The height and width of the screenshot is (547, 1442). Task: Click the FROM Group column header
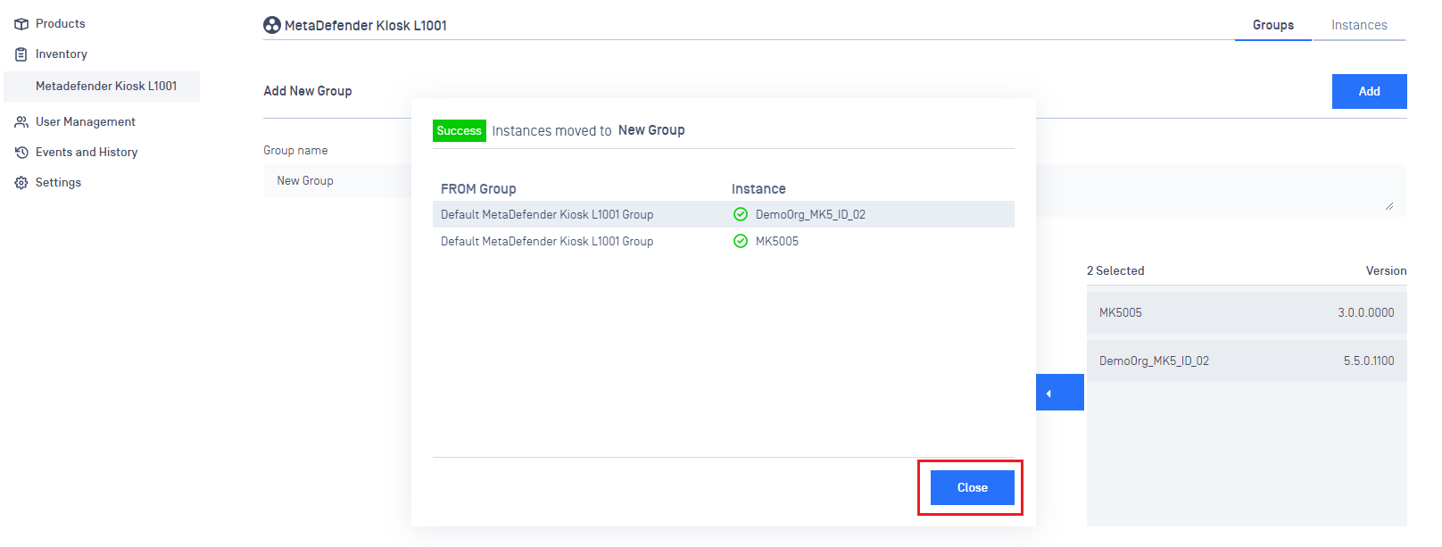[x=478, y=189]
